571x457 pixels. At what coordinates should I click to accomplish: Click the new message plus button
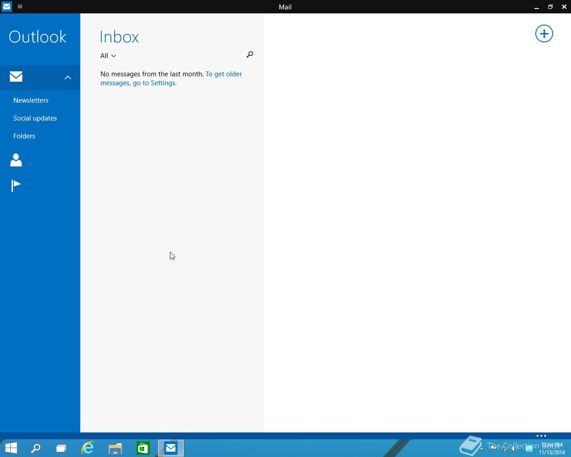[544, 33]
